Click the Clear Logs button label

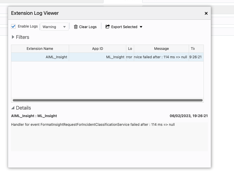pos(88,27)
